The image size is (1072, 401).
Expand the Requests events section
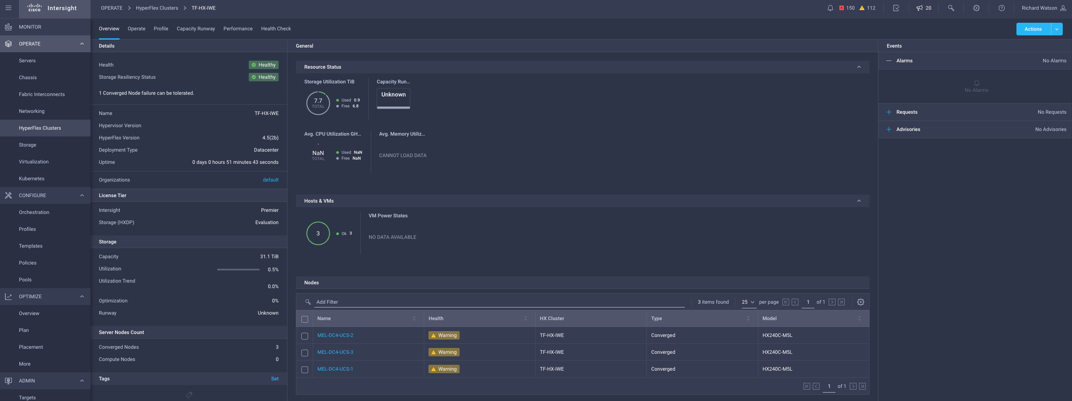pos(889,112)
